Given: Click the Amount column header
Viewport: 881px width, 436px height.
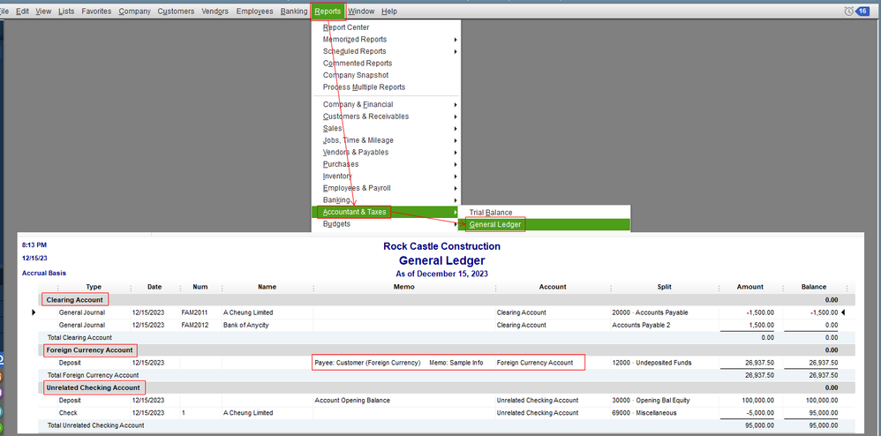Looking at the screenshot, I should point(750,287).
